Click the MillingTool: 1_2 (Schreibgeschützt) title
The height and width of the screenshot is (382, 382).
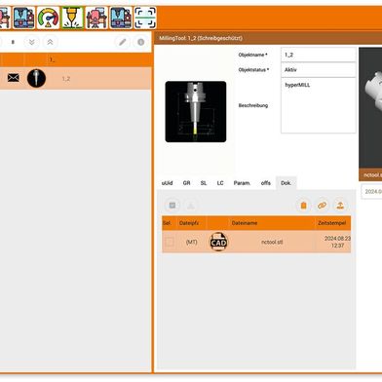(201, 38)
